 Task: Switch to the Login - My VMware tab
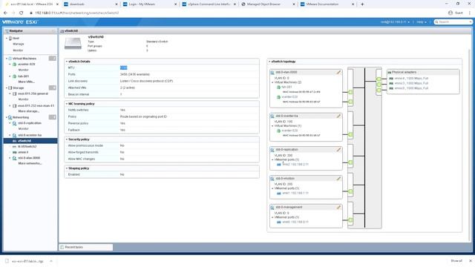coord(150,4)
